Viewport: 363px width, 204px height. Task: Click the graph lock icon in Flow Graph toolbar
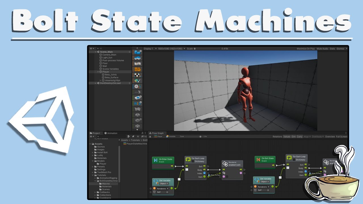click(x=150, y=137)
